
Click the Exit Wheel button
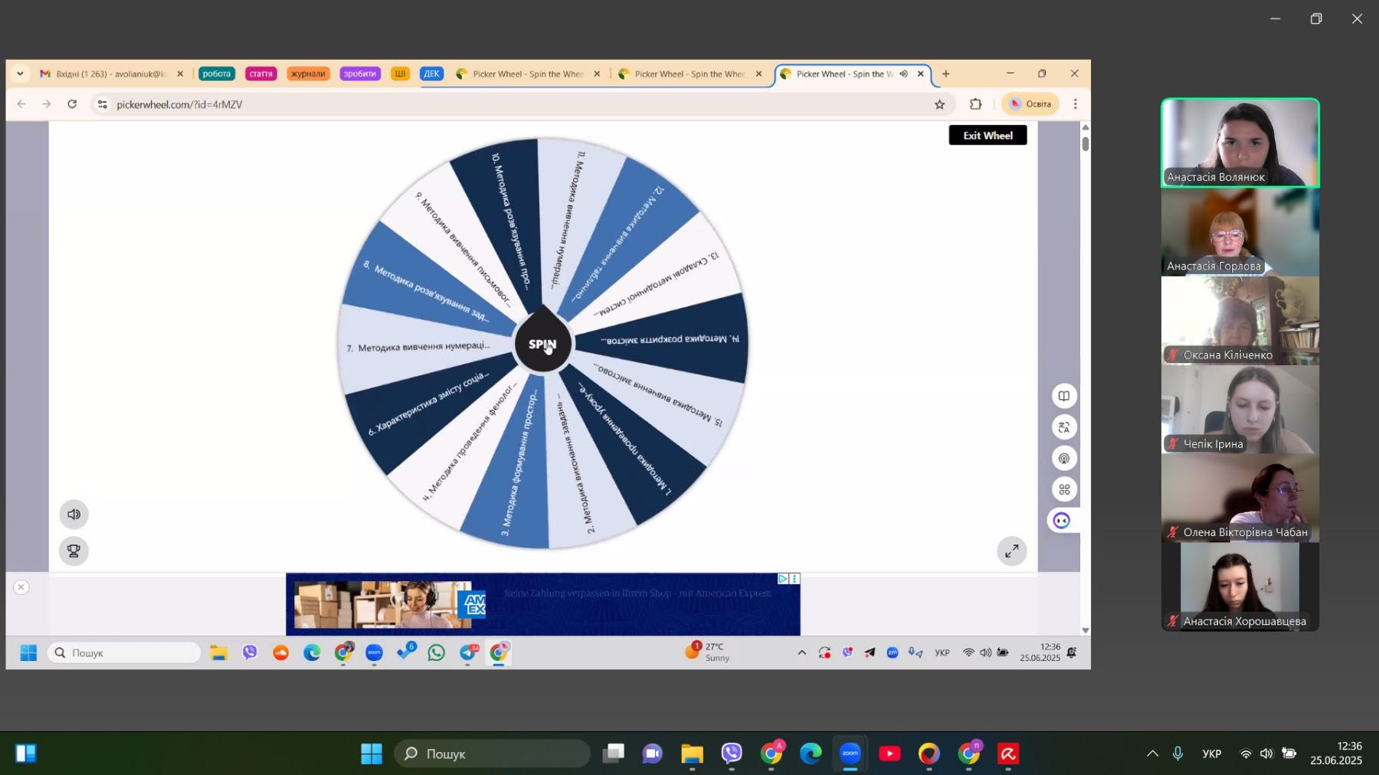tap(988, 136)
